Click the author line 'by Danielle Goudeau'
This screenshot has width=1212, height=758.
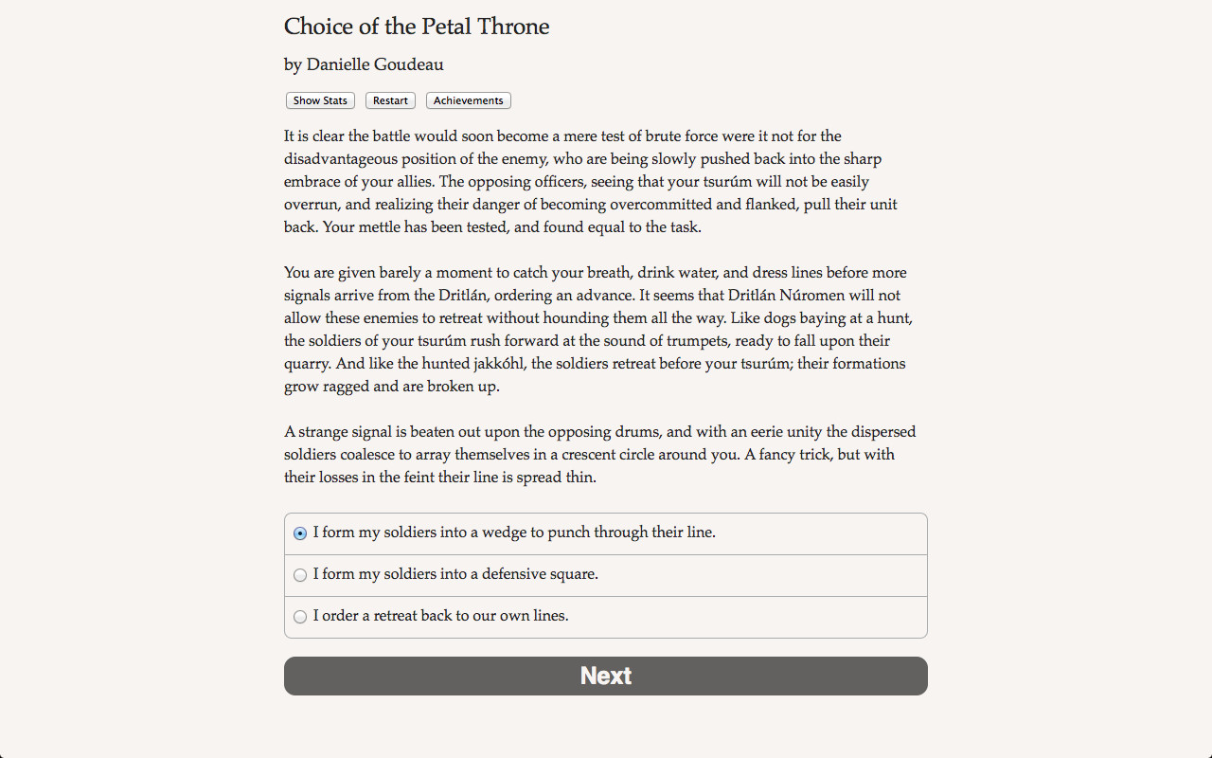pos(364,64)
